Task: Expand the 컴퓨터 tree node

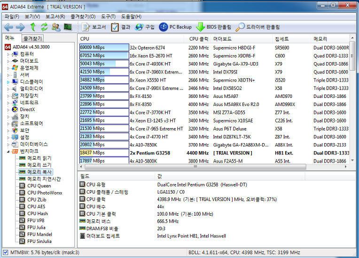Action: coord(8,55)
